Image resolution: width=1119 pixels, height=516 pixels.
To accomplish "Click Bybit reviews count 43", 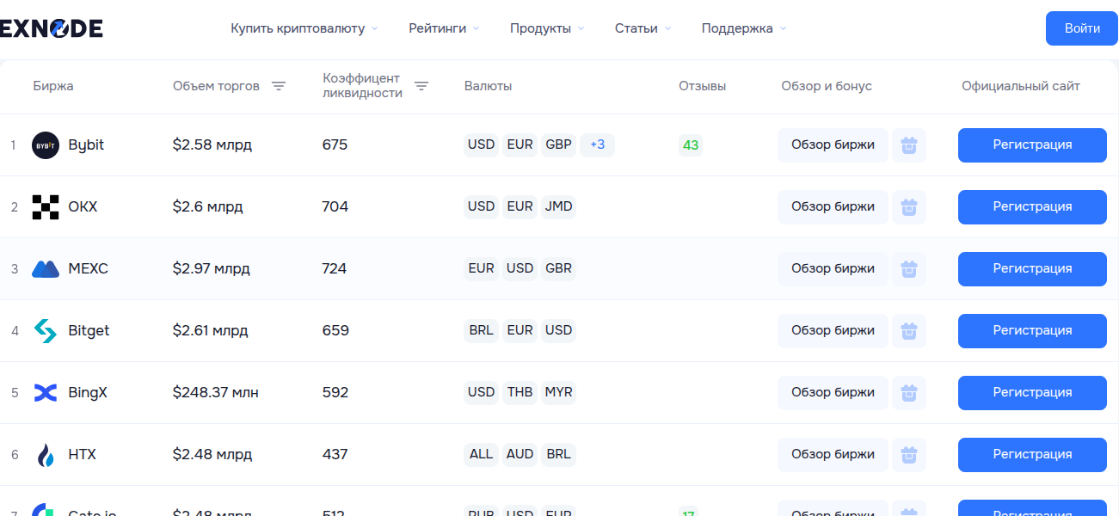I will coord(691,144).
